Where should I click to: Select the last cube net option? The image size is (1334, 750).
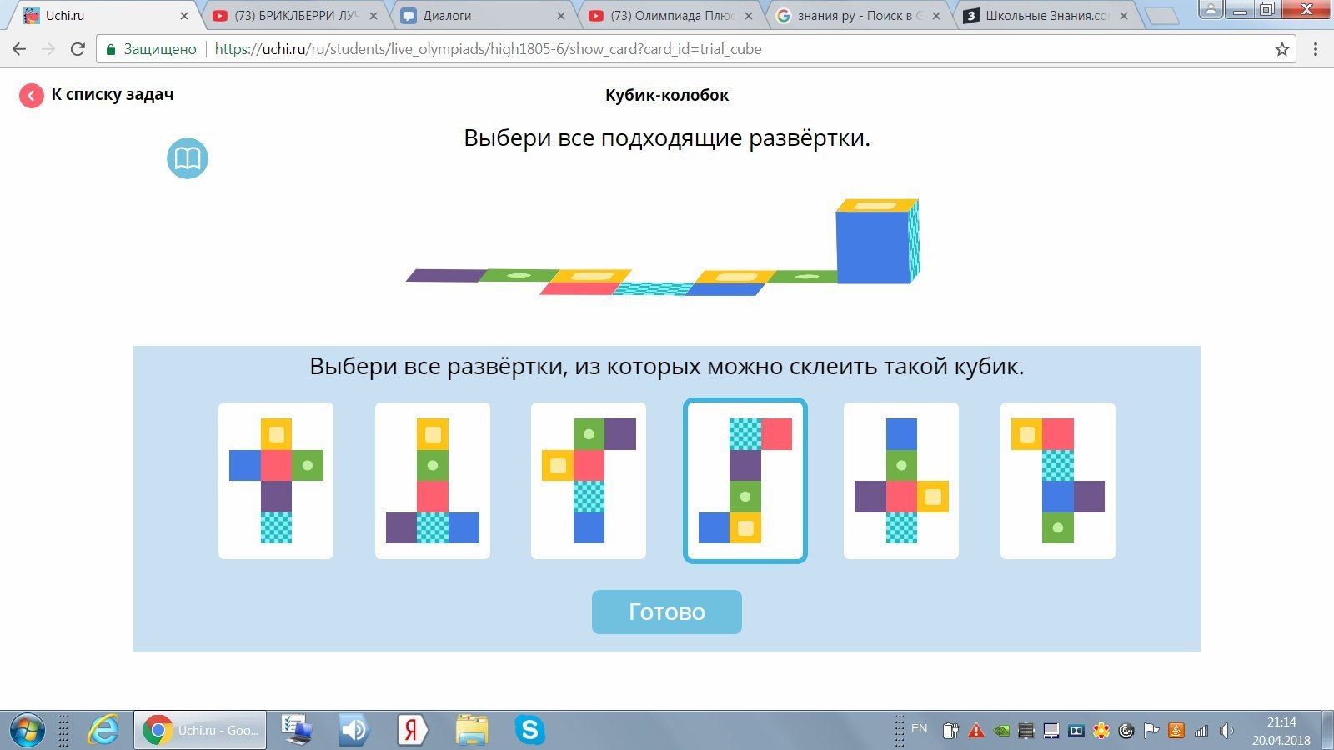click(x=1058, y=481)
